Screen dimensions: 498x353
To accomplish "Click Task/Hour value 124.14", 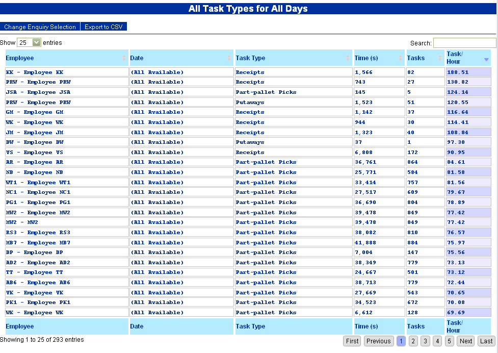I will [468, 92].
